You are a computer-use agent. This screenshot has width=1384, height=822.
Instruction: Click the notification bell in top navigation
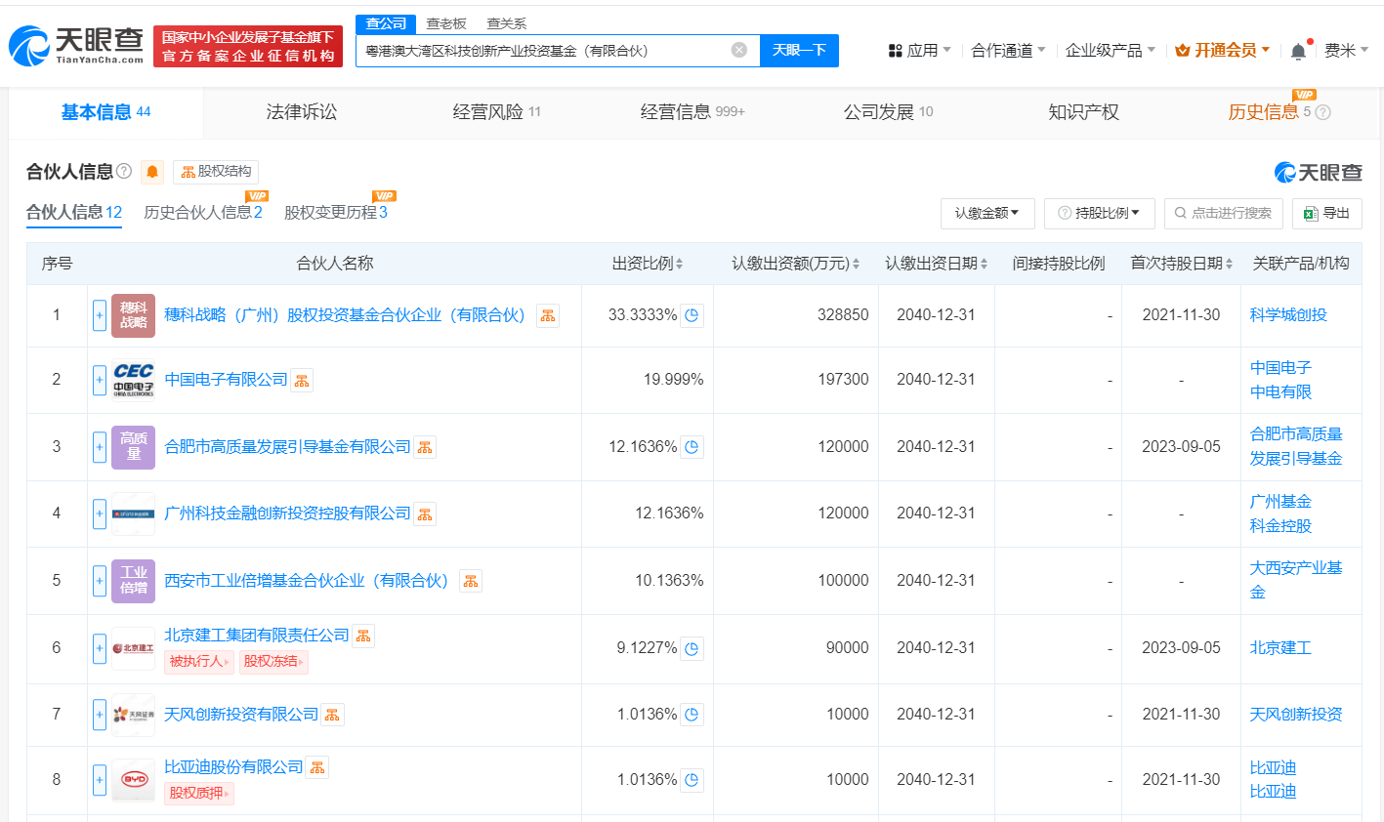point(1297,51)
